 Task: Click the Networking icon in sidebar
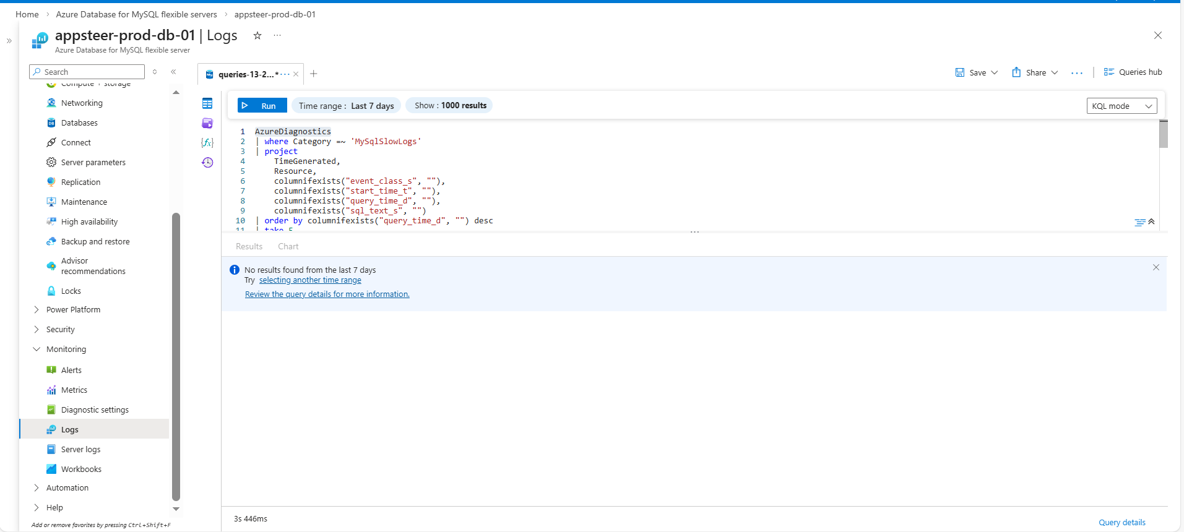[x=51, y=103]
